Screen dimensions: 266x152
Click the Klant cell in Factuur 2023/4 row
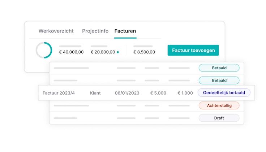point(95,93)
